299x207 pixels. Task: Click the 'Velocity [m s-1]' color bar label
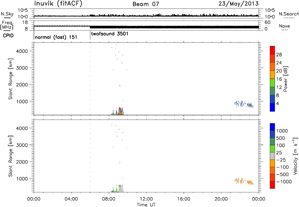295,156
